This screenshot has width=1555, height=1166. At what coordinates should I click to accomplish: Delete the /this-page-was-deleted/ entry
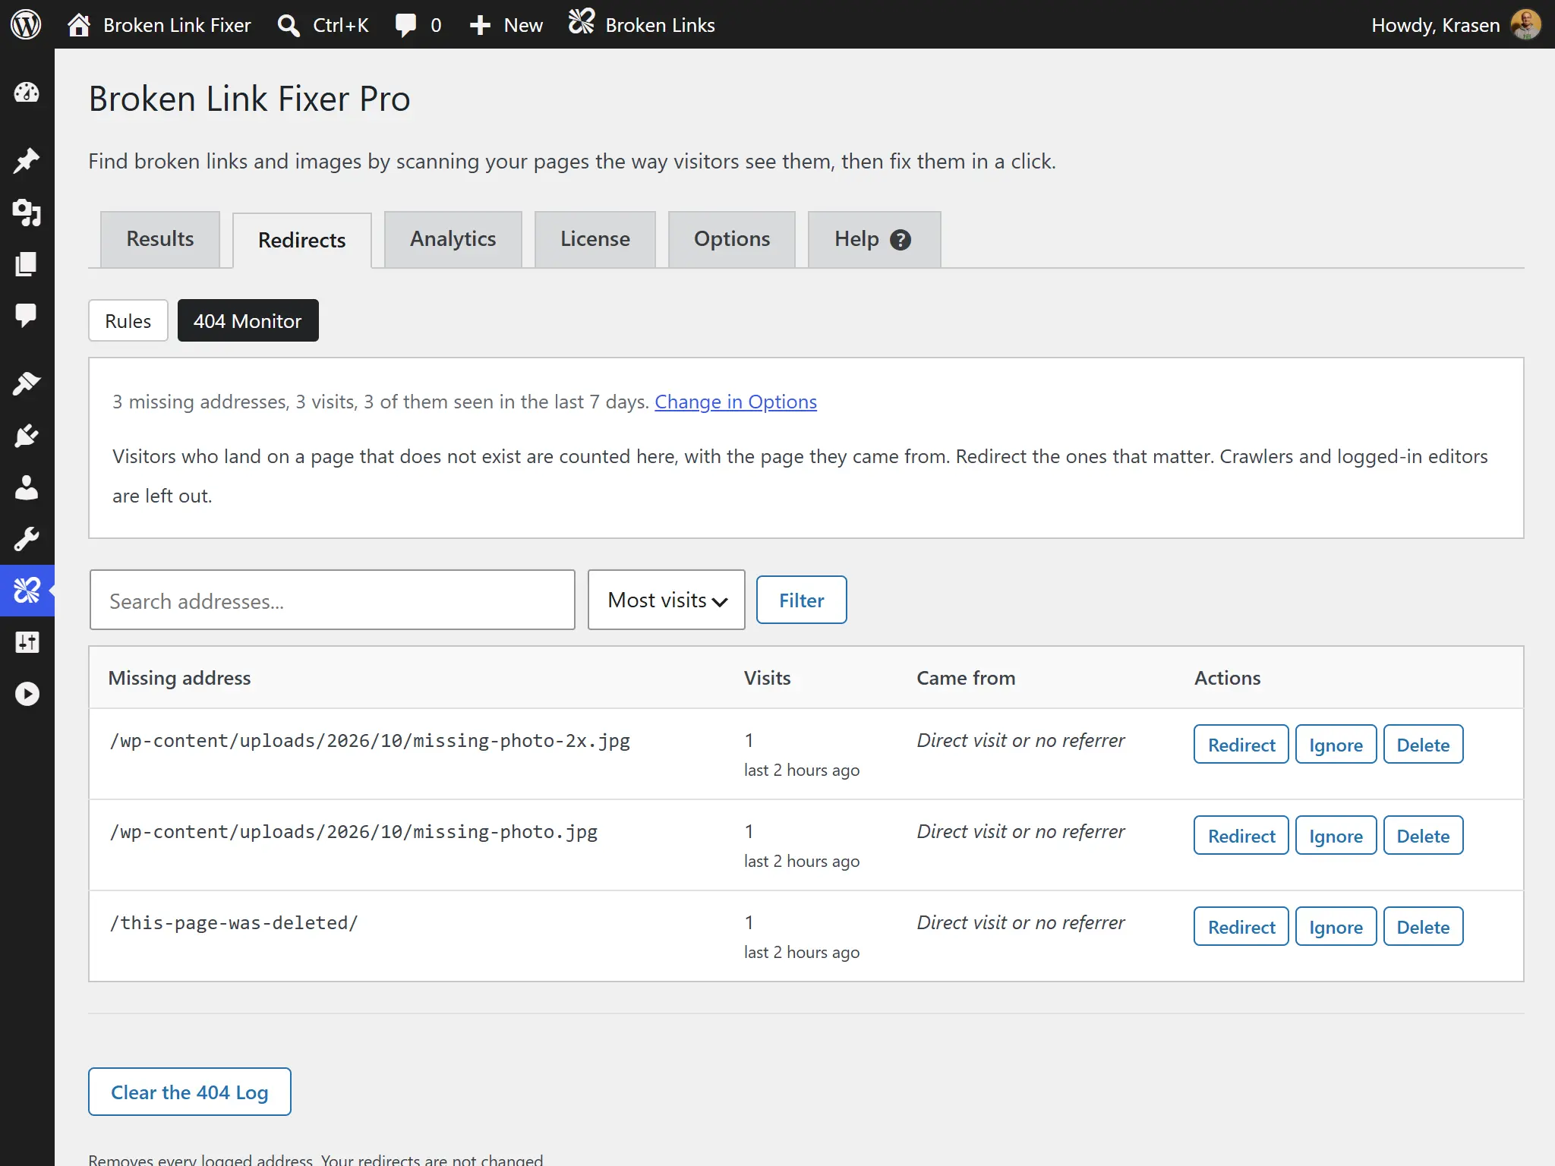coord(1423,927)
